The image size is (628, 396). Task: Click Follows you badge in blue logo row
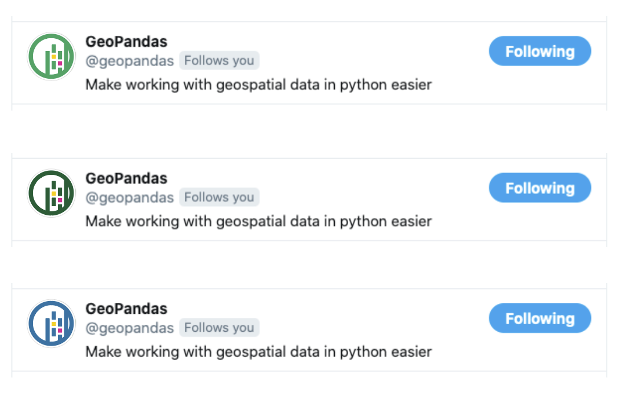219,328
